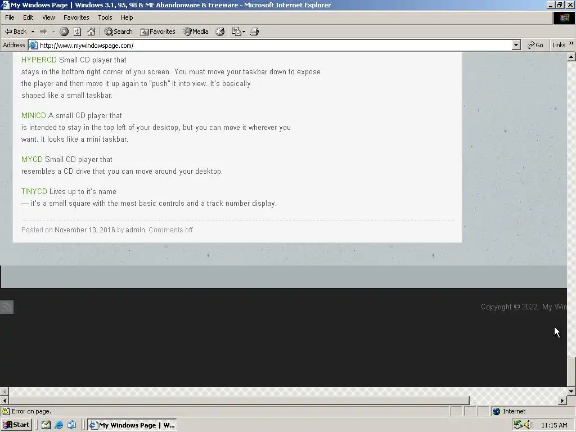Go to the Home page icon
This screenshot has height=432, width=576.
91,31
